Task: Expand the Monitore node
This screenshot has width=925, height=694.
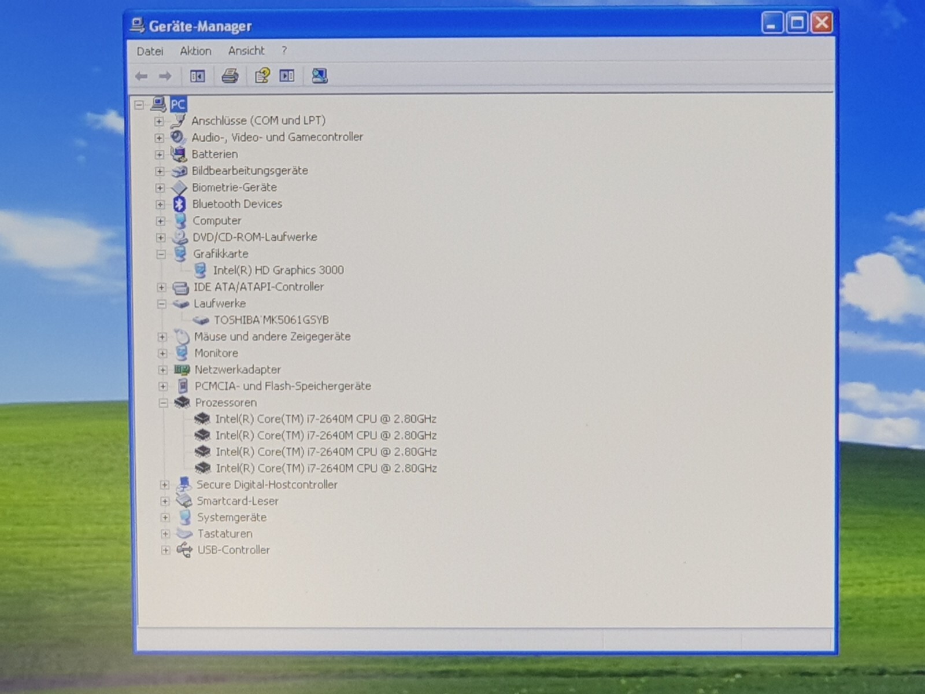Action: coord(162,353)
